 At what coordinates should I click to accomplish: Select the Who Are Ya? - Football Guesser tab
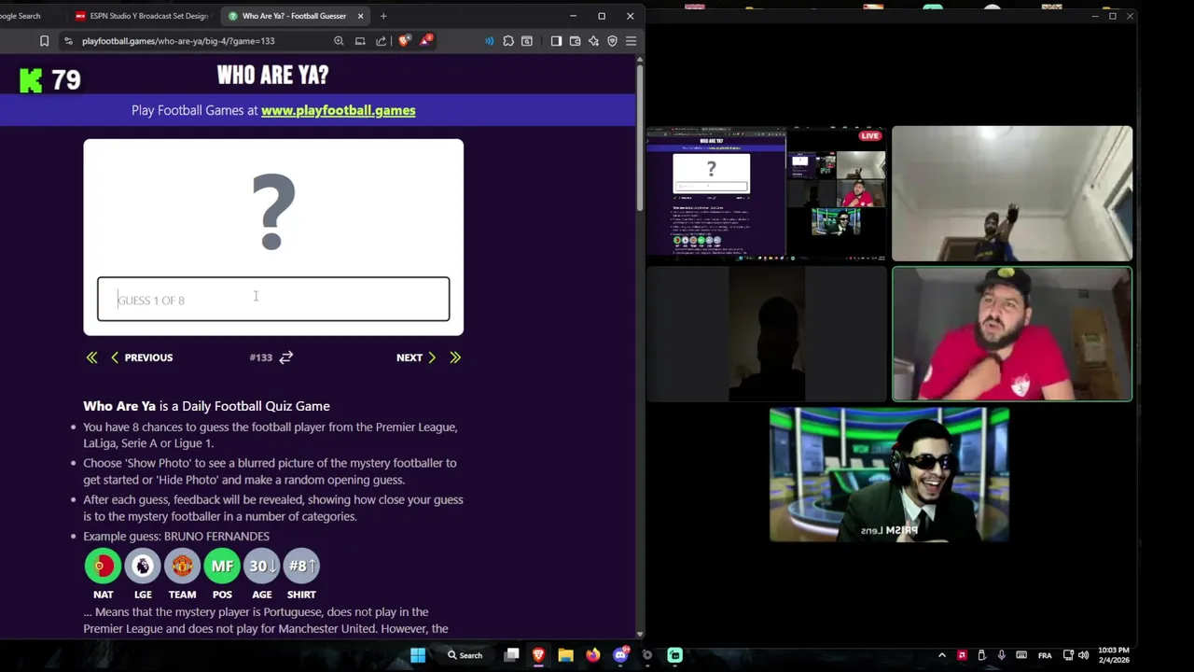coord(296,16)
